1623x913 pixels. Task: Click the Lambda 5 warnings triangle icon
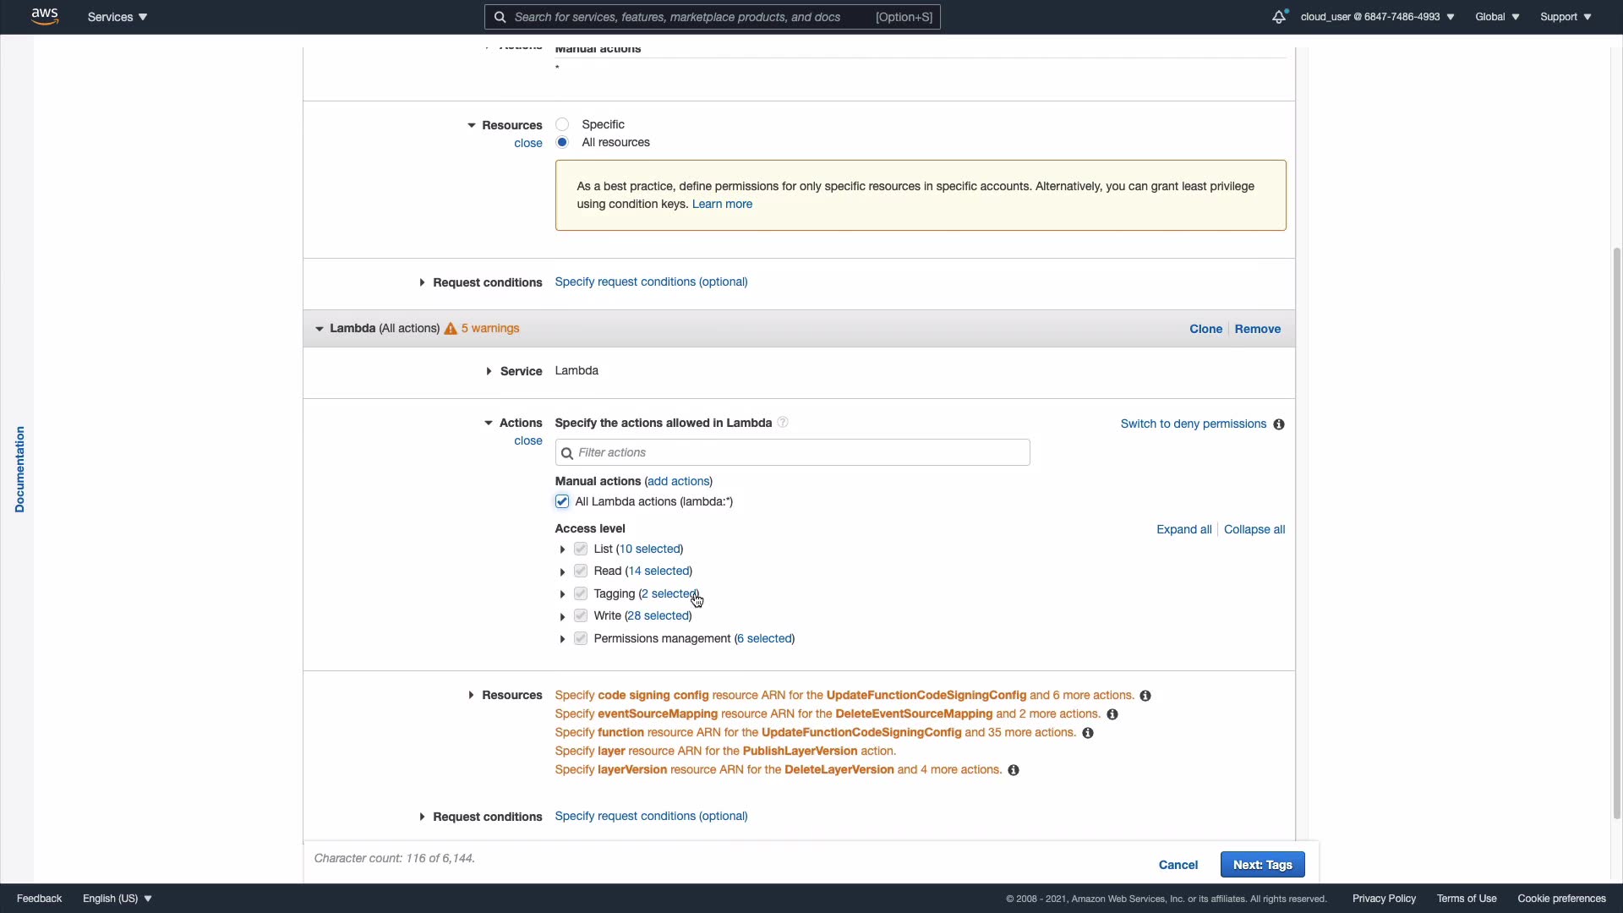pos(451,329)
